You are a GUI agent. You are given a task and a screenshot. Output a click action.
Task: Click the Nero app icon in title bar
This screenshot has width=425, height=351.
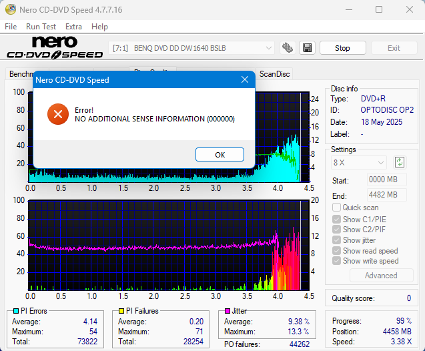[9, 10]
